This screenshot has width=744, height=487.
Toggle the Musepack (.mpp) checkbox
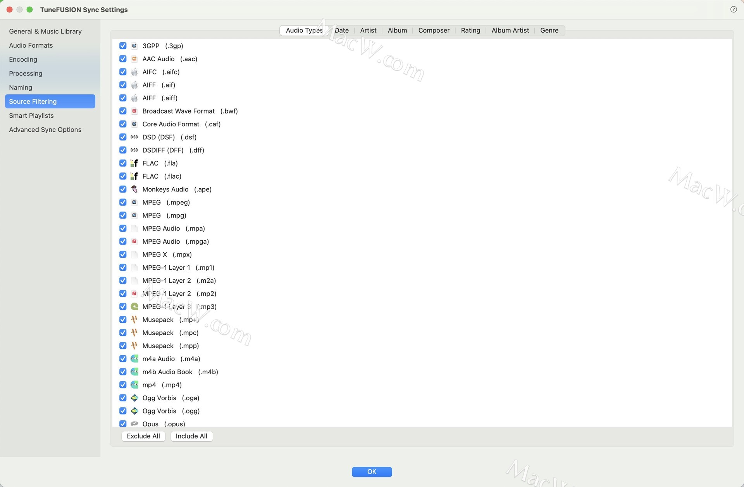[123, 346]
